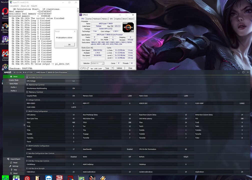This screenshot has height=180, width=252.
Task: Open About in Ryzen Master sidebar
Action: tap(14, 173)
